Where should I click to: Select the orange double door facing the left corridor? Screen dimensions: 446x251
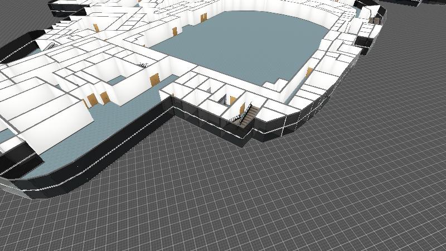[154, 80]
